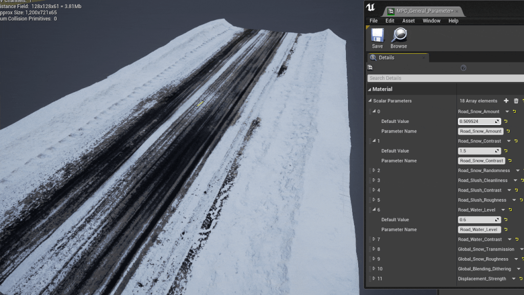The image size is (524, 295).
Task: Select the Details panel tab
Action: [398, 57]
